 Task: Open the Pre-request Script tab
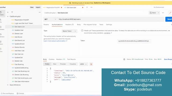coord(90,25)
